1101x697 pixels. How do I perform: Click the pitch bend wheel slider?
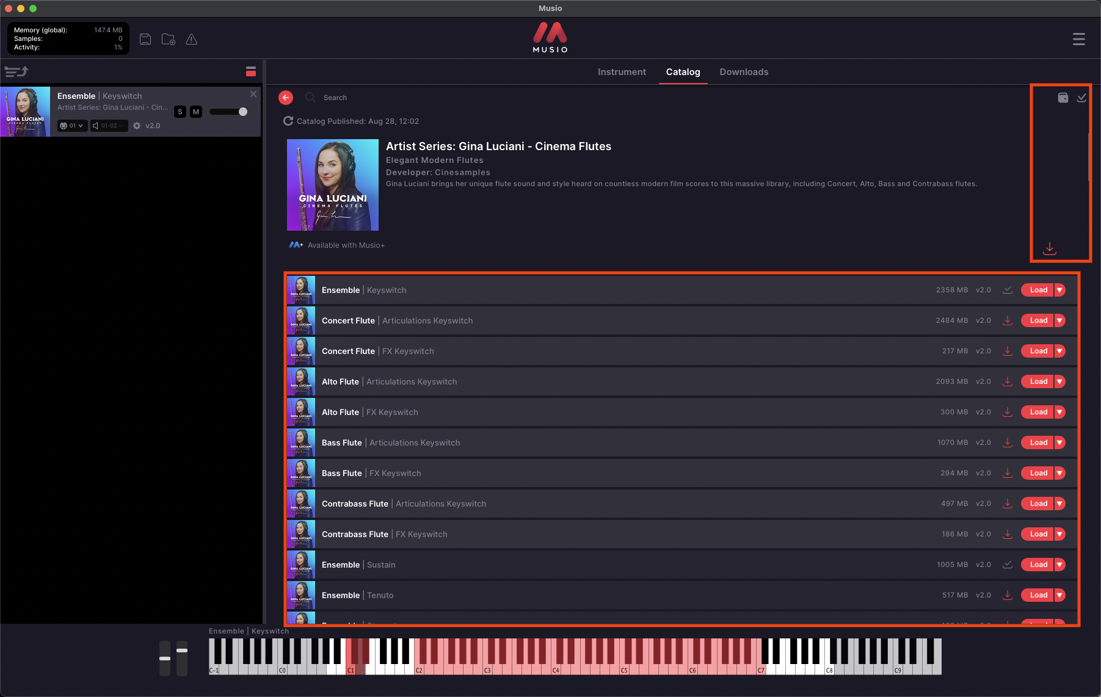pos(165,658)
